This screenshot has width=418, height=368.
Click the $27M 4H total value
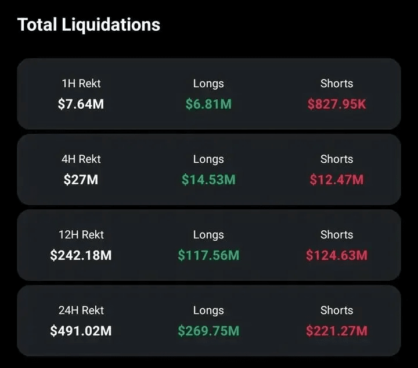tap(81, 179)
